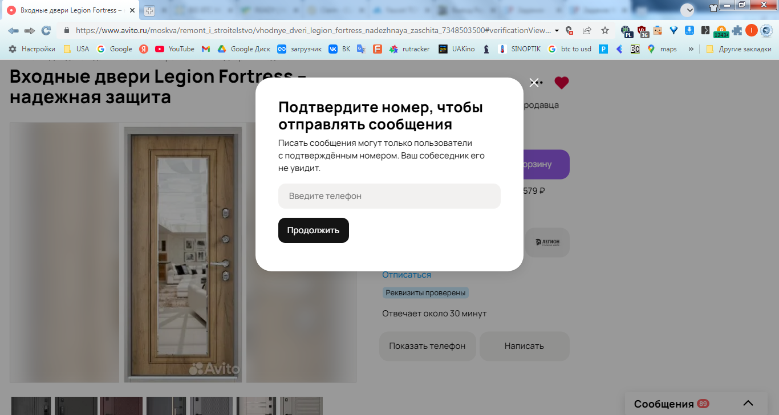This screenshot has width=779, height=415.
Task: Click the Реквизиты проверены badge
Action: click(x=425, y=293)
